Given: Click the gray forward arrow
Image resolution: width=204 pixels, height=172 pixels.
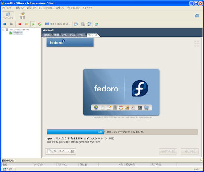Looking at the screenshot, I should [x=12, y=24].
